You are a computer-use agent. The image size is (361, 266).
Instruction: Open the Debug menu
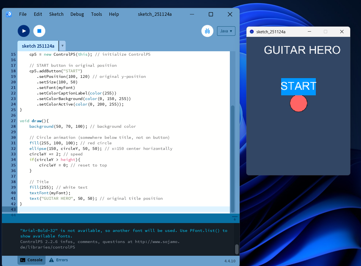(77, 14)
